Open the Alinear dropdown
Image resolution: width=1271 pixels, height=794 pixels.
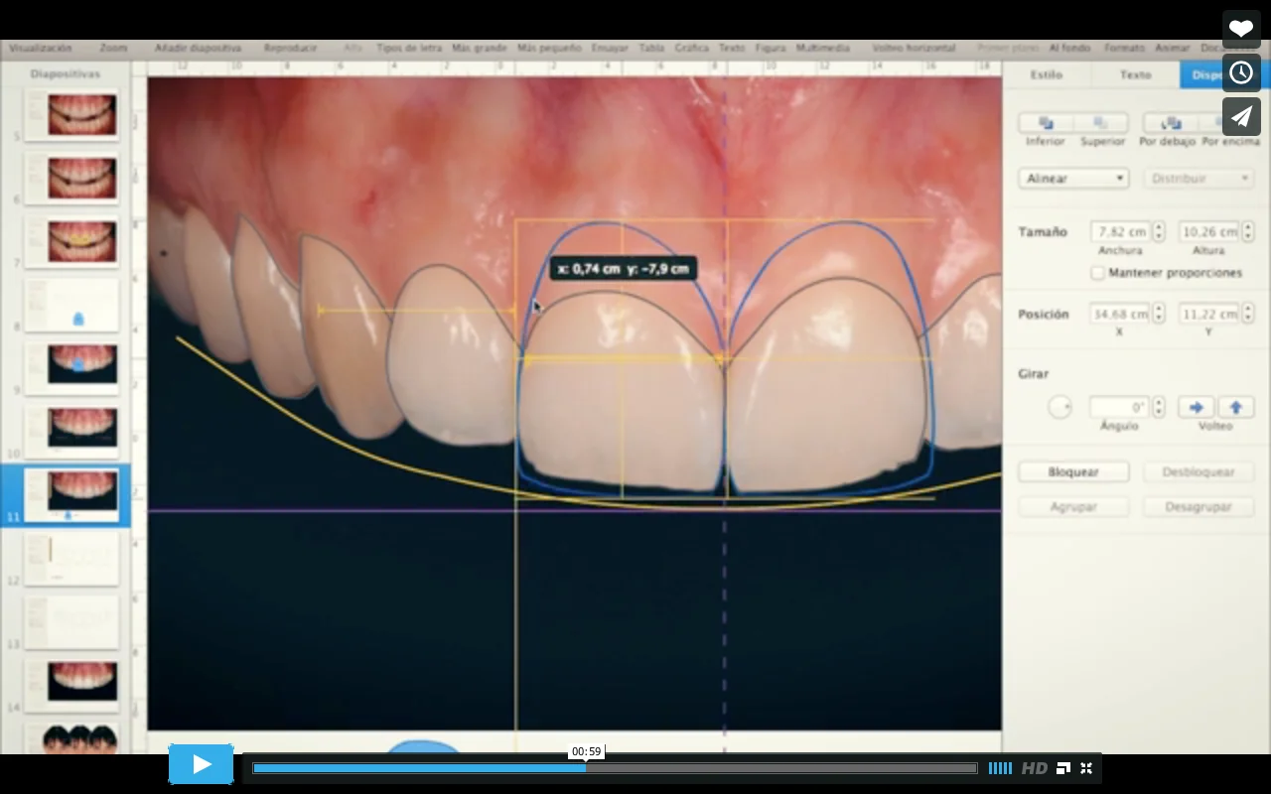pos(1073,179)
